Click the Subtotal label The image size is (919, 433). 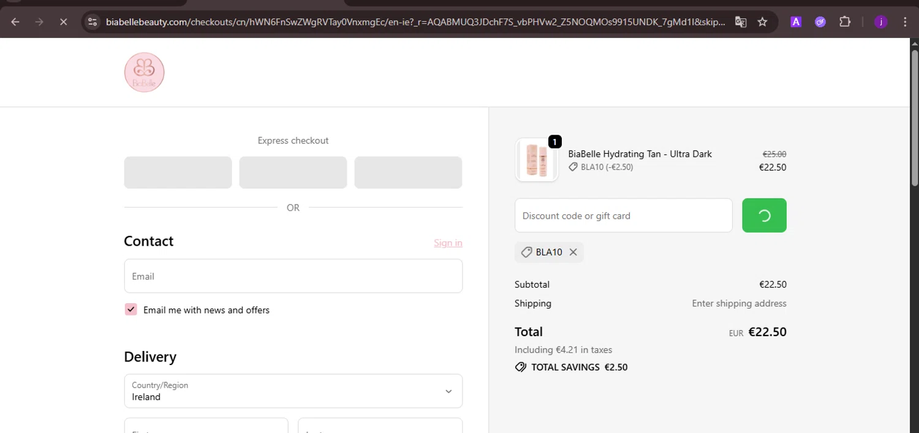pos(532,285)
